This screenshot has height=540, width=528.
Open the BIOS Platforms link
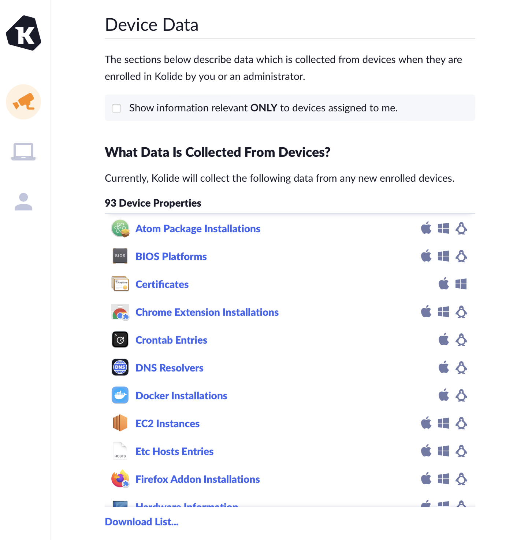(x=171, y=257)
